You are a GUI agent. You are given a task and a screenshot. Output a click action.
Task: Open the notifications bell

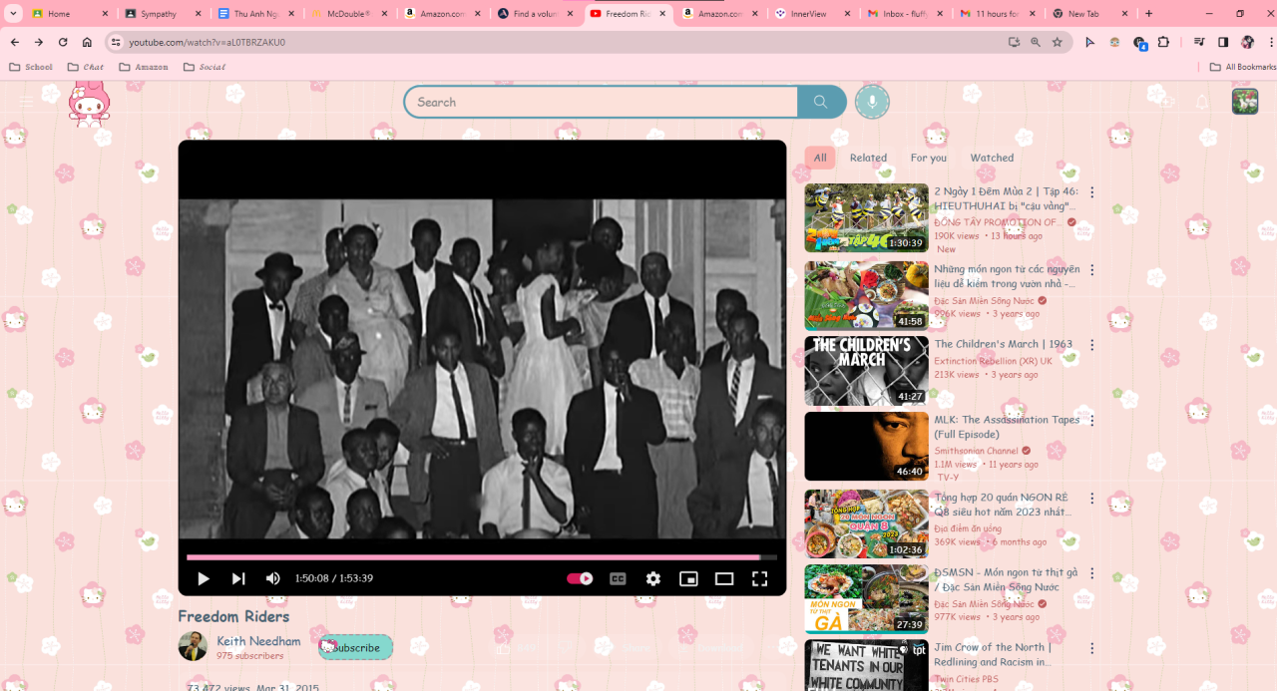click(x=1202, y=102)
